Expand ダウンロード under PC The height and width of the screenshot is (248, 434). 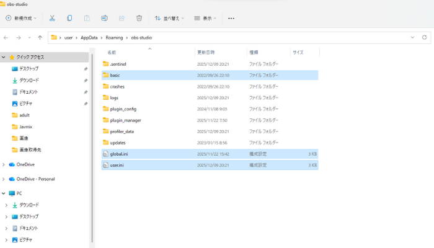6,205
